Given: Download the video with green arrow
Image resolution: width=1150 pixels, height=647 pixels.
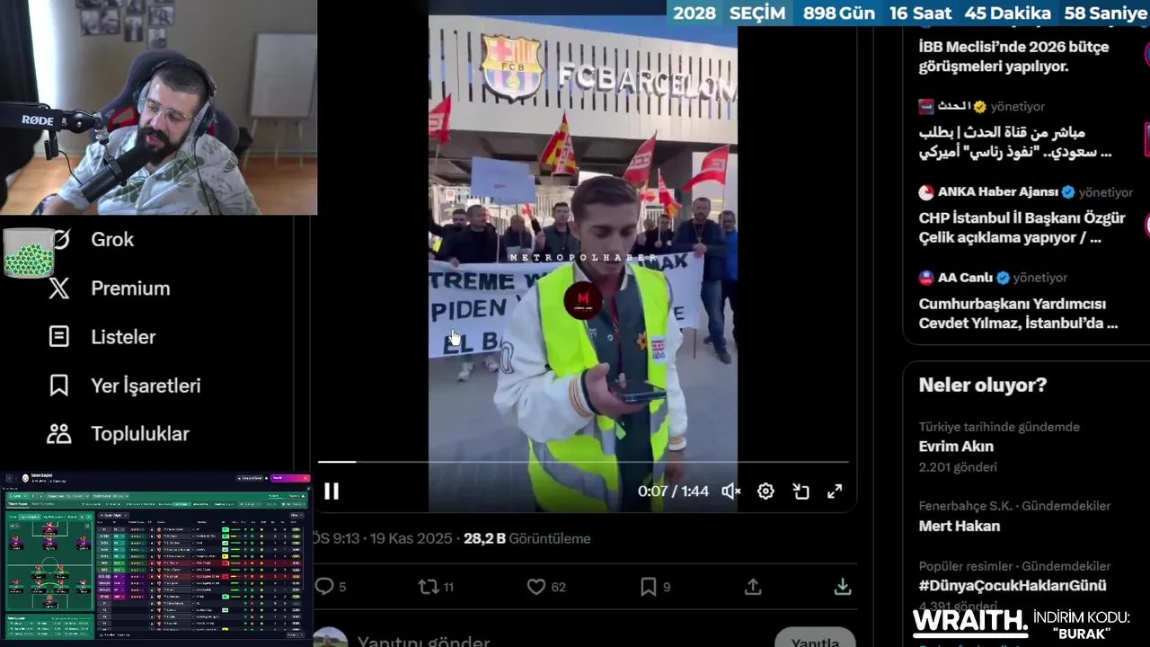Looking at the screenshot, I should pyautogui.click(x=843, y=587).
